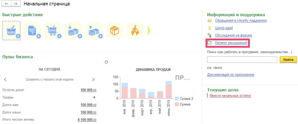Image resolution: width=298 pixels, height=124 pixels.
Task: Click the ruble invoice document quick action
Action: (x=32, y=30)
